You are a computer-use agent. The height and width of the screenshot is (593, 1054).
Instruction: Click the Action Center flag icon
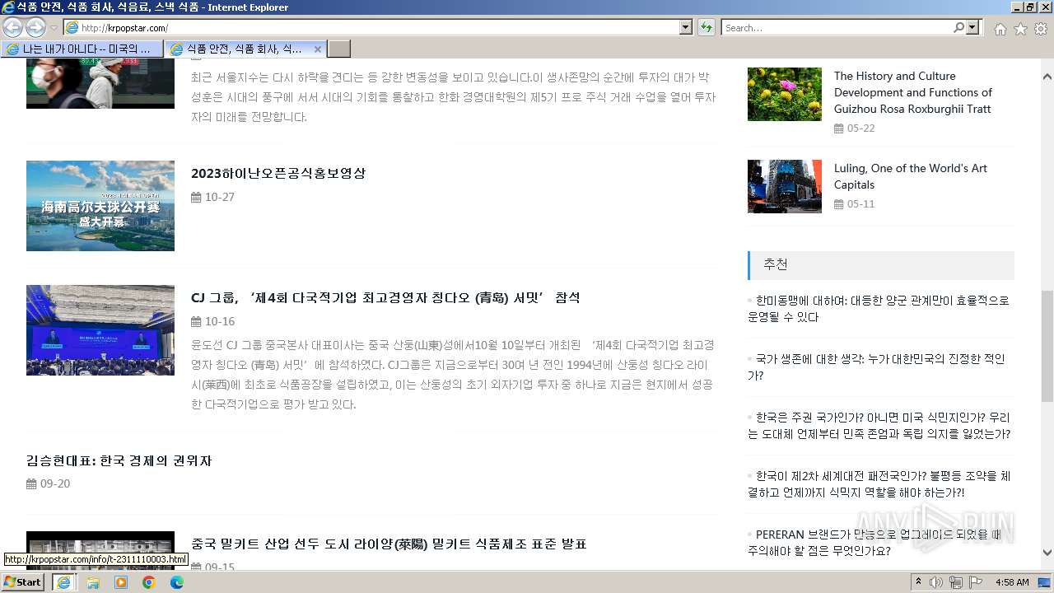pos(975,582)
